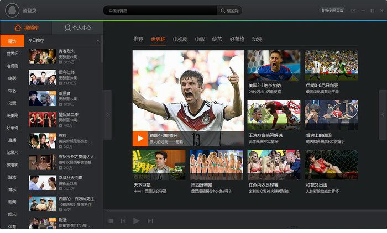Select 综艺 in the left sidebar

coord(12,91)
